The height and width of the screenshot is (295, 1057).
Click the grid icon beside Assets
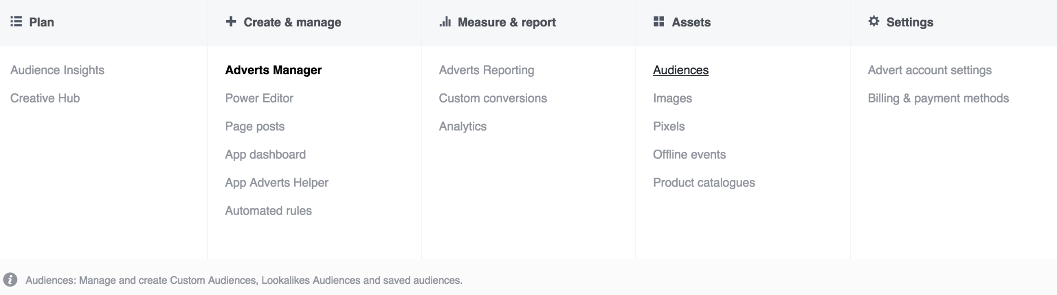[x=659, y=22]
